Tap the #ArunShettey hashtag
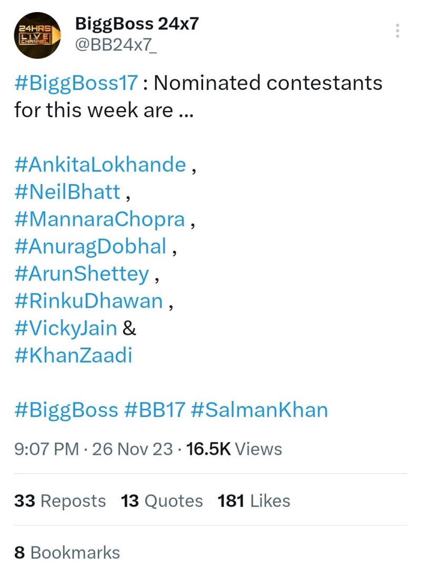This screenshot has width=421, height=568. pyautogui.click(x=82, y=274)
